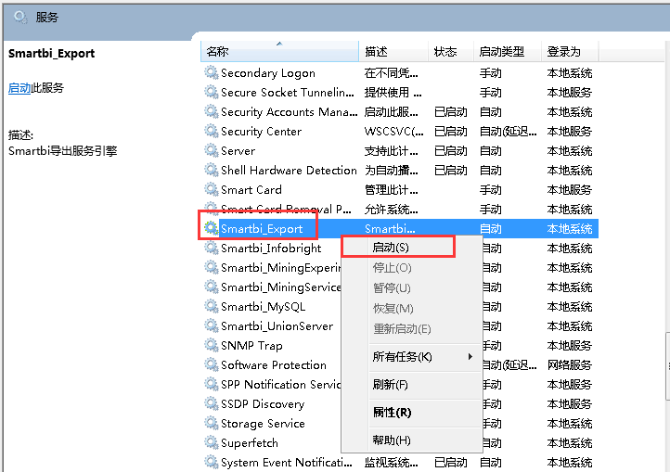Click the gear icon beside System Event Notification
670x472 pixels.
click(x=211, y=462)
